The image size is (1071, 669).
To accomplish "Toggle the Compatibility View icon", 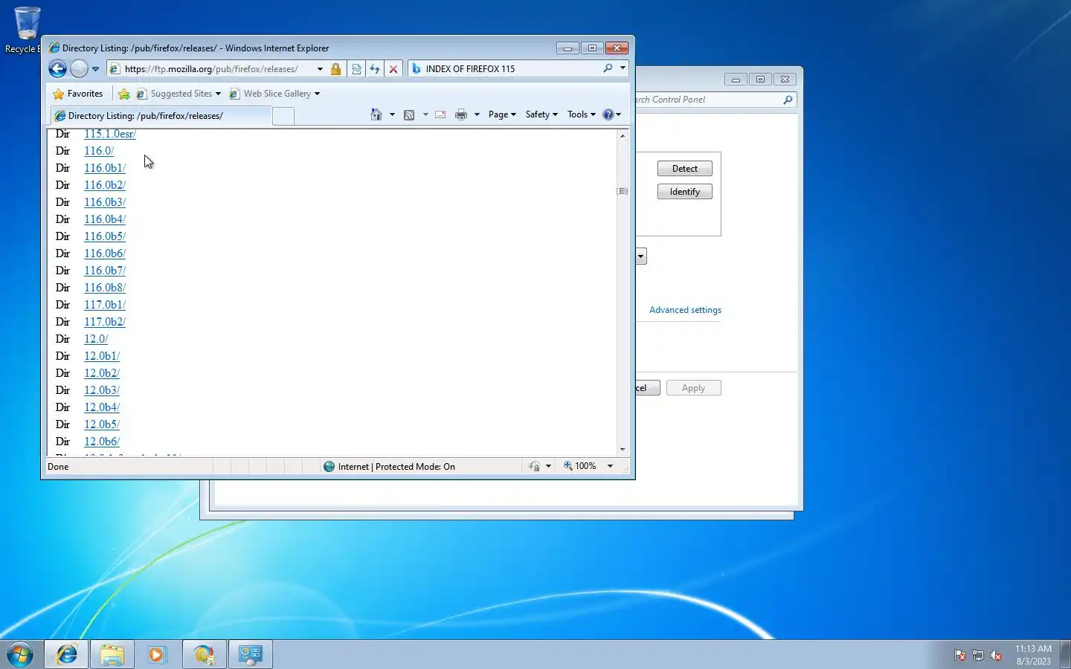I will (x=356, y=69).
